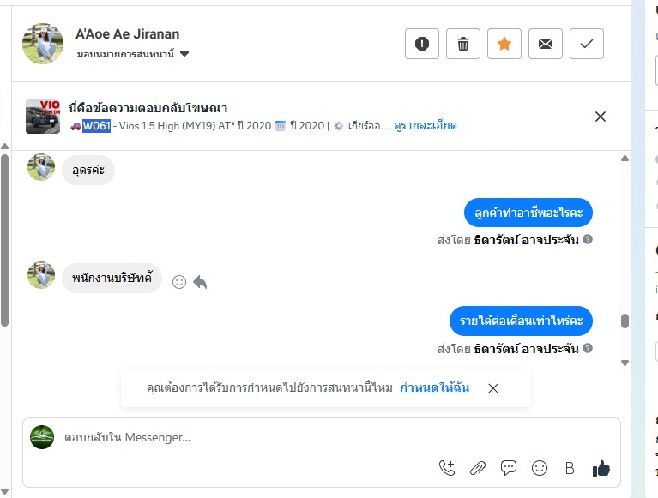
Task: Send thumbs up like
Action: (x=601, y=468)
